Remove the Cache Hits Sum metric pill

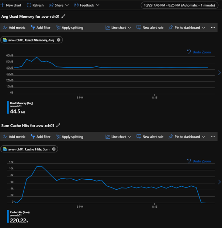tap(54, 149)
